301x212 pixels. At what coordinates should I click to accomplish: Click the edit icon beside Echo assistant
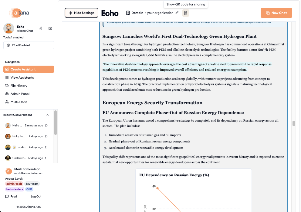tap(40, 28)
